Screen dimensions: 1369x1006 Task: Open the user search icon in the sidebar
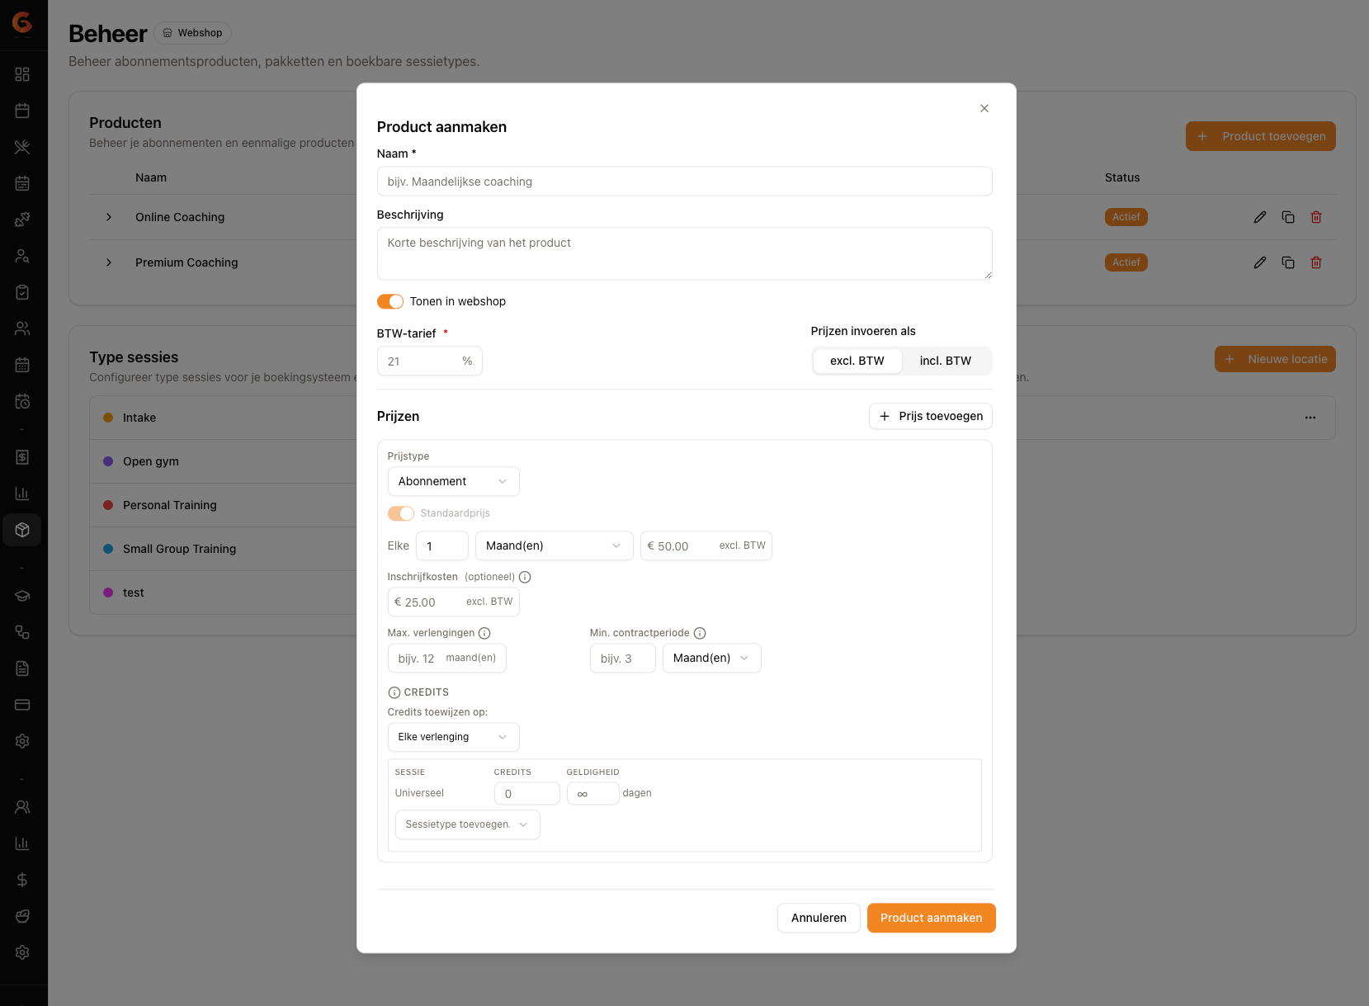pos(22,256)
